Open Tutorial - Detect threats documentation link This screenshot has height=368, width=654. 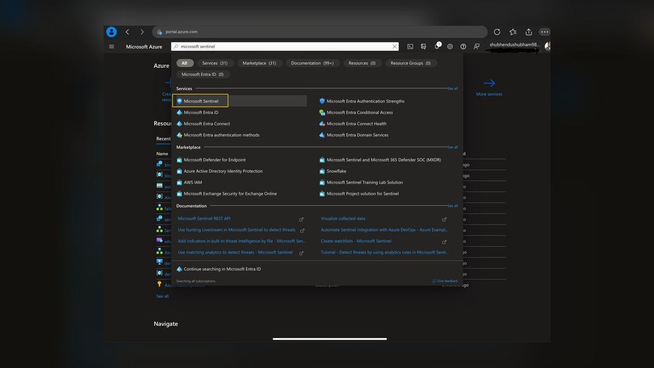click(385, 252)
